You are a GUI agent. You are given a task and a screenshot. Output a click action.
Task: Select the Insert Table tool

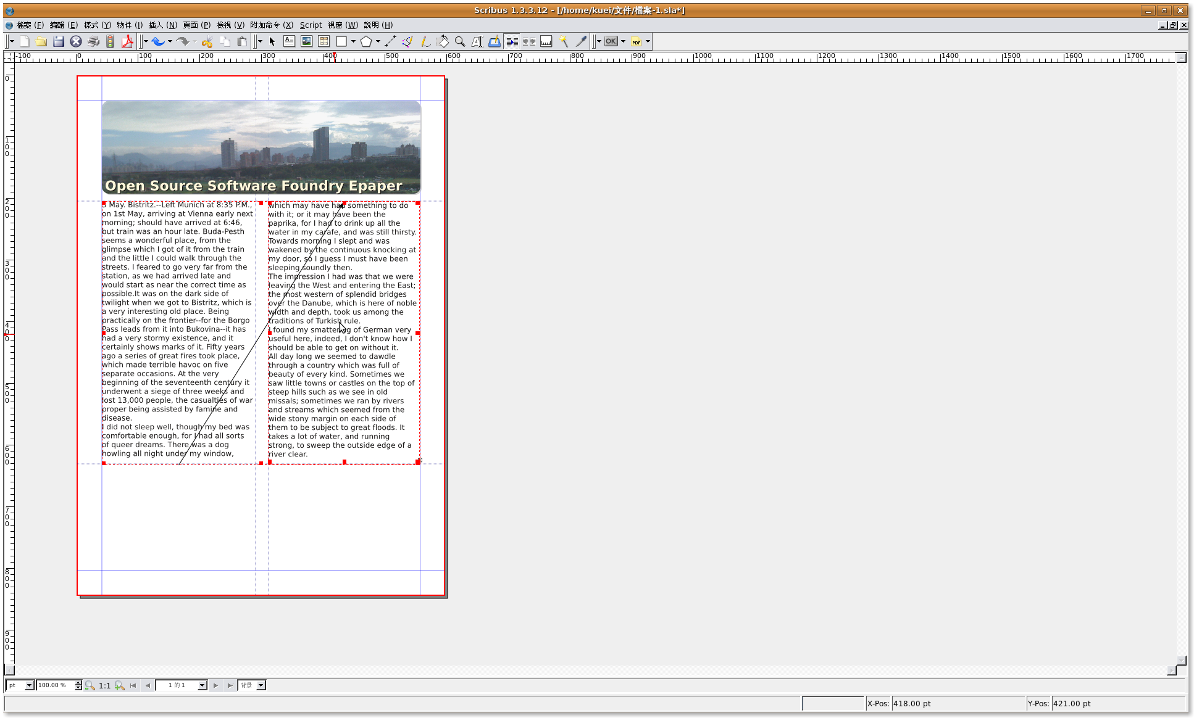pyautogui.click(x=324, y=41)
